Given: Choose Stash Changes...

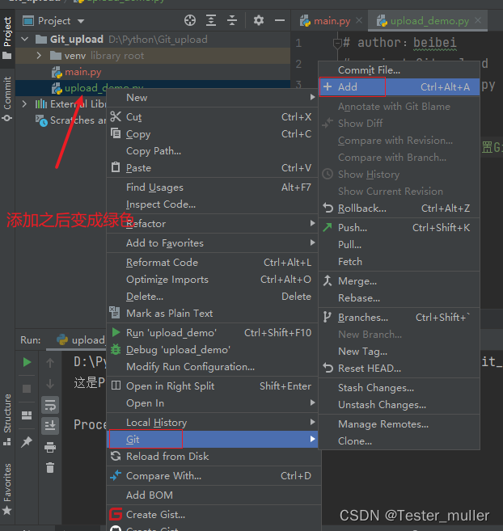Looking at the screenshot, I should (x=399, y=388).
